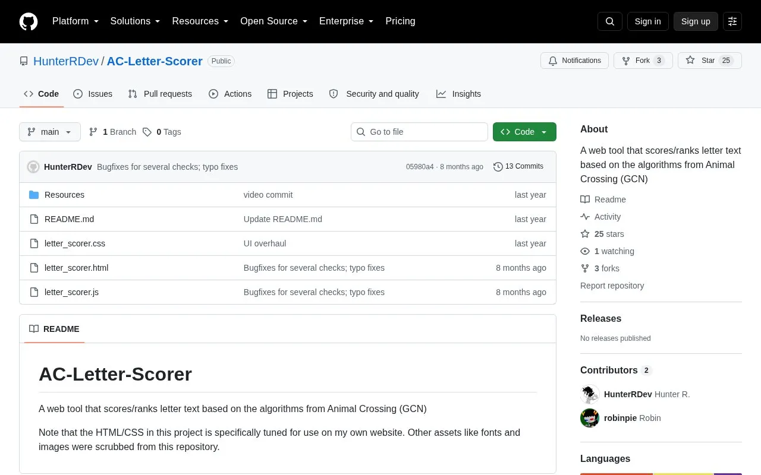761x475 pixels.
Task: Open the Insights tab
Action: click(458, 94)
